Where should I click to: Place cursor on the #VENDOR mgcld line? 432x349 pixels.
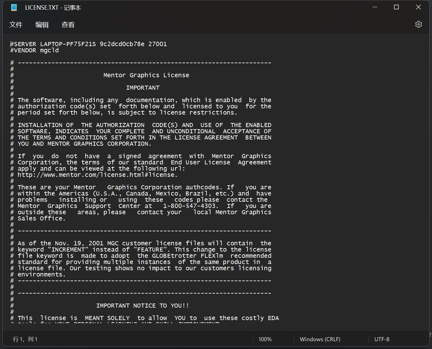(x=35, y=50)
